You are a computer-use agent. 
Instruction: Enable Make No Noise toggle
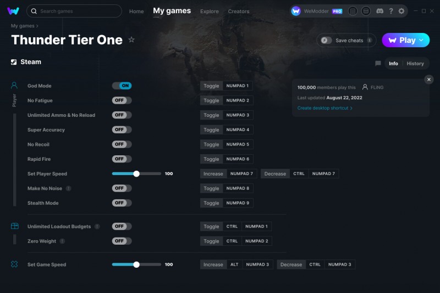tap(122, 188)
